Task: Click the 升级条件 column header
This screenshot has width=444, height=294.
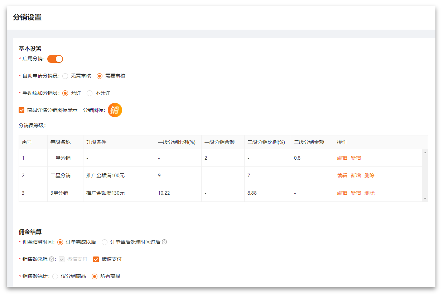Action: pyautogui.click(x=119, y=142)
